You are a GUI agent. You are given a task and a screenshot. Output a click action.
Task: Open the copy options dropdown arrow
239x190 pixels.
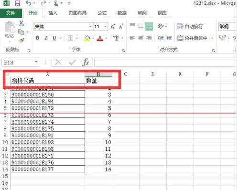[28, 32]
